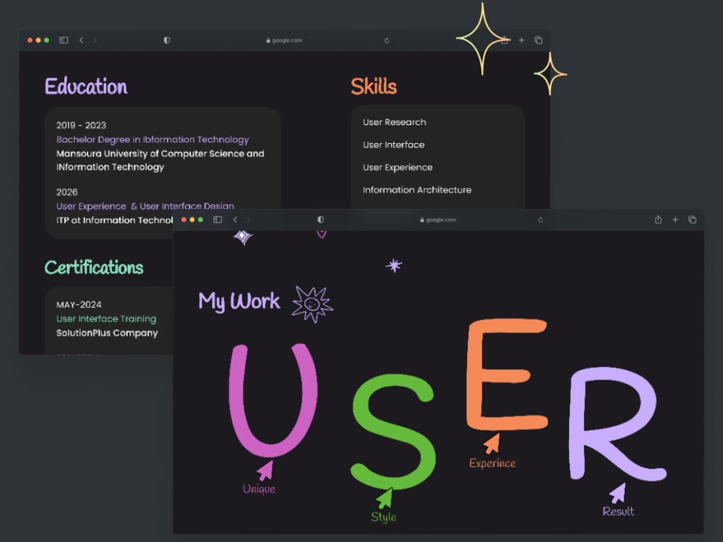Image resolution: width=723 pixels, height=542 pixels.
Task: Click 2019 - 2023 date text
Action: (x=81, y=125)
